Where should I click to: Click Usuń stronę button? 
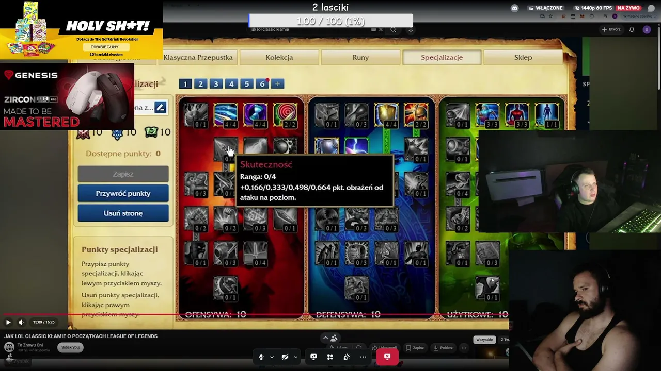tap(123, 213)
